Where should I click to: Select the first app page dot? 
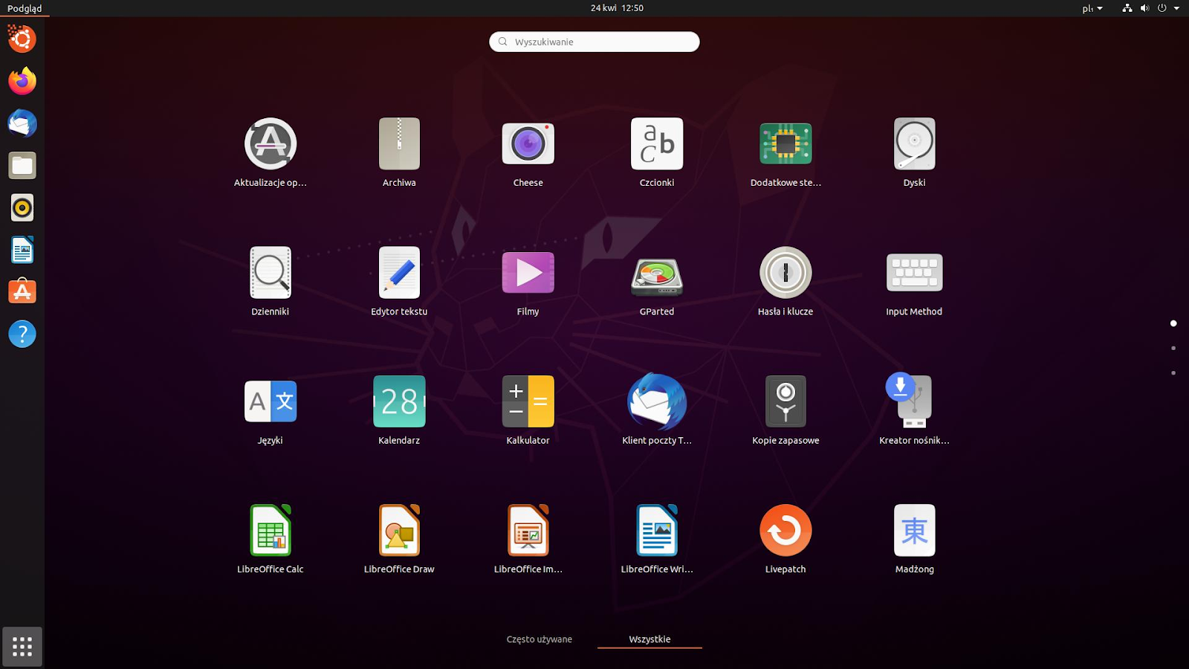pos(1173,323)
